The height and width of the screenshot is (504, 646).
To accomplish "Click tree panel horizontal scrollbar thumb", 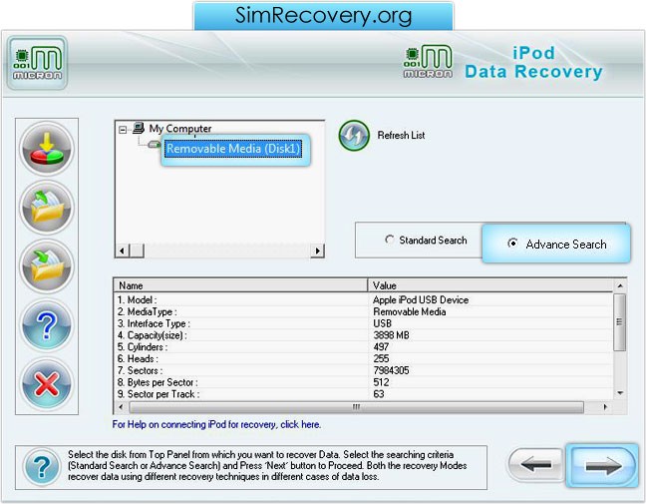I will point(138,251).
